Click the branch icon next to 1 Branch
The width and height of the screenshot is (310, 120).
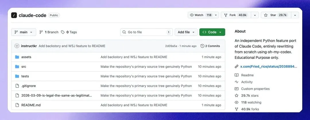click(41, 32)
